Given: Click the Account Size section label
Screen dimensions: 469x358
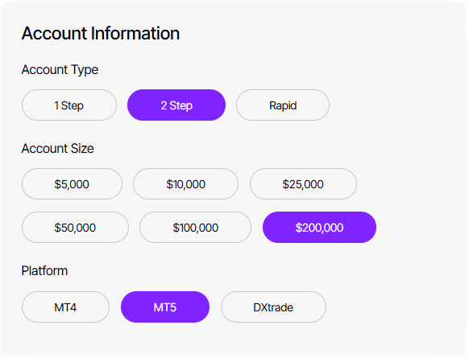Looking at the screenshot, I should 58,148.
